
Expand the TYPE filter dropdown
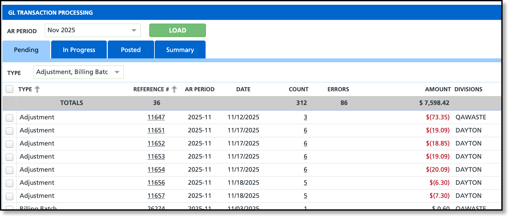(x=117, y=72)
